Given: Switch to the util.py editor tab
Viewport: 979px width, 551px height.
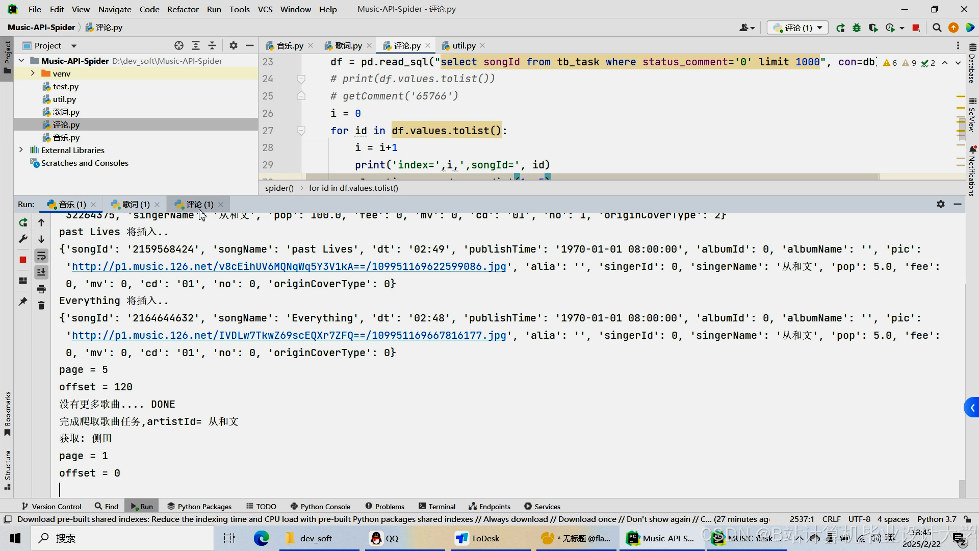Looking at the screenshot, I should pos(463,46).
